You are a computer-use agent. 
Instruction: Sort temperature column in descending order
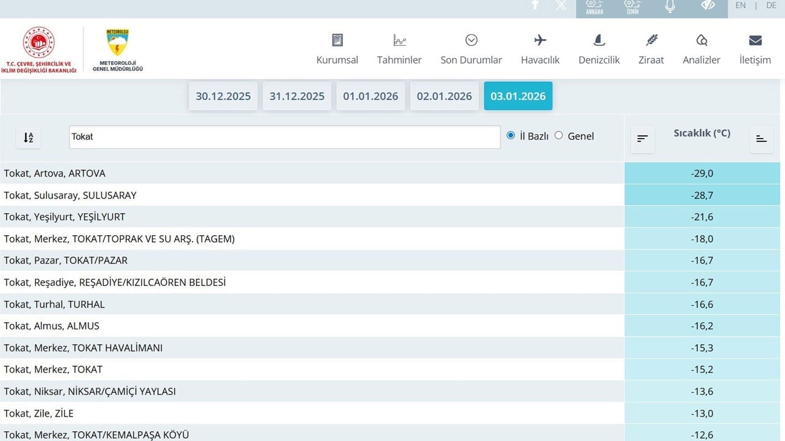pos(642,138)
